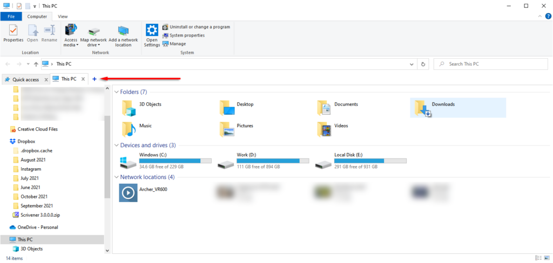The width and height of the screenshot is (553, 263).
Task: Open the Properties ribbon button
Action: (14, 33)
